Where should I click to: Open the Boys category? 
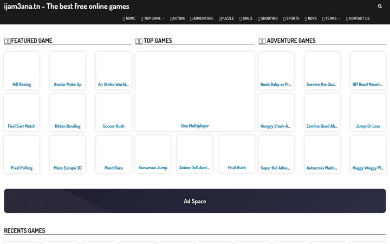(311, 18)
